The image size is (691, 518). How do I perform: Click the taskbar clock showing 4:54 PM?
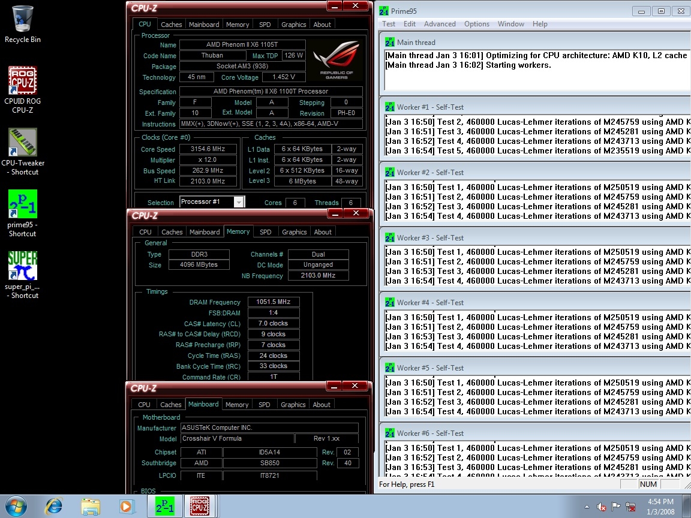(660, 507)
